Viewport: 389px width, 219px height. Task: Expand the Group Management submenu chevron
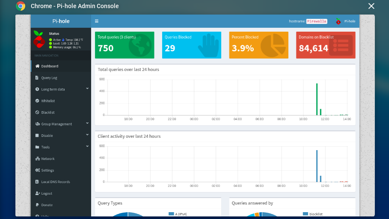point(87,123)
